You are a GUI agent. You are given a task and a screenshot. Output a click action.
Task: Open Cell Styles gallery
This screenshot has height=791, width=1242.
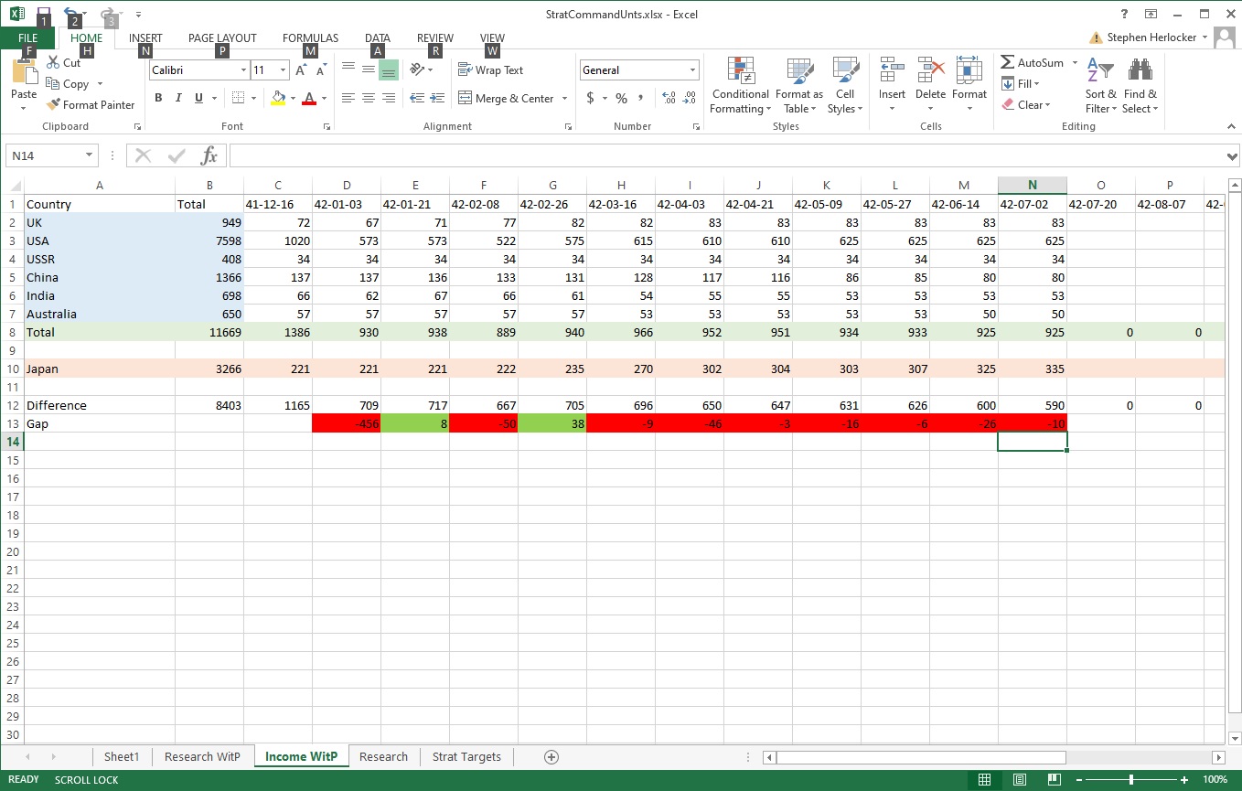[845, 85]
